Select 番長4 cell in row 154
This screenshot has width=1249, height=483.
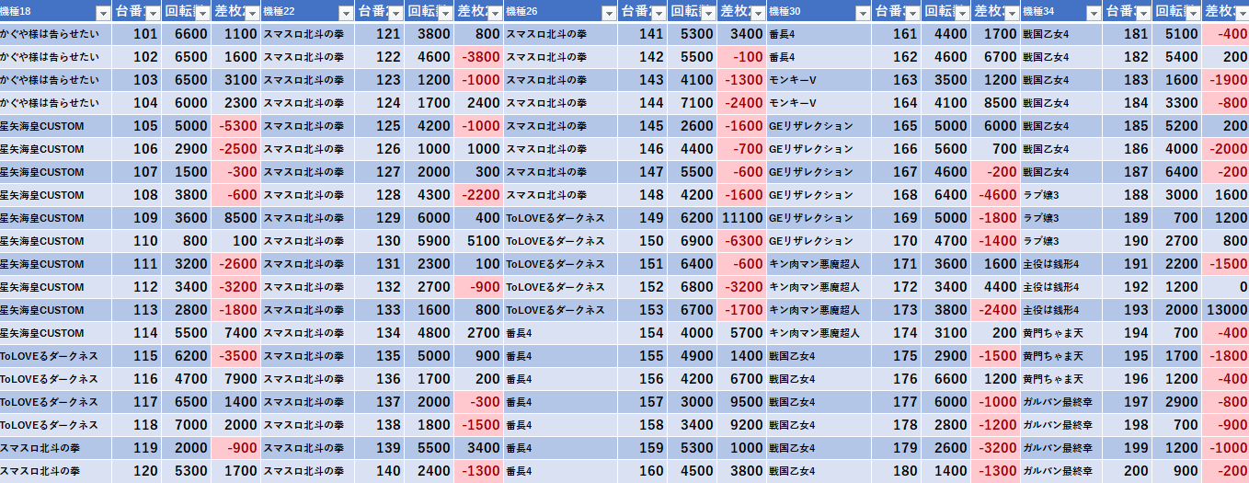[x=560, y=333]
